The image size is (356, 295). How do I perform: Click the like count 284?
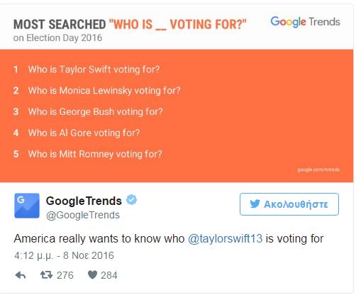pos(109,275)
